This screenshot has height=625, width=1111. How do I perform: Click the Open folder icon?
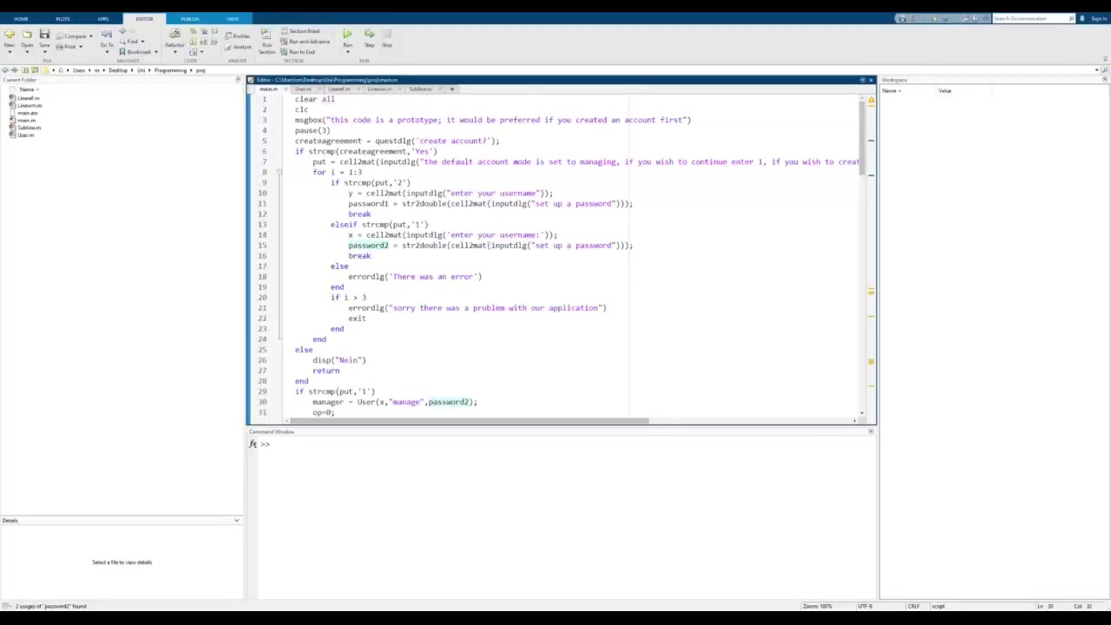click(x=27, y=34)
